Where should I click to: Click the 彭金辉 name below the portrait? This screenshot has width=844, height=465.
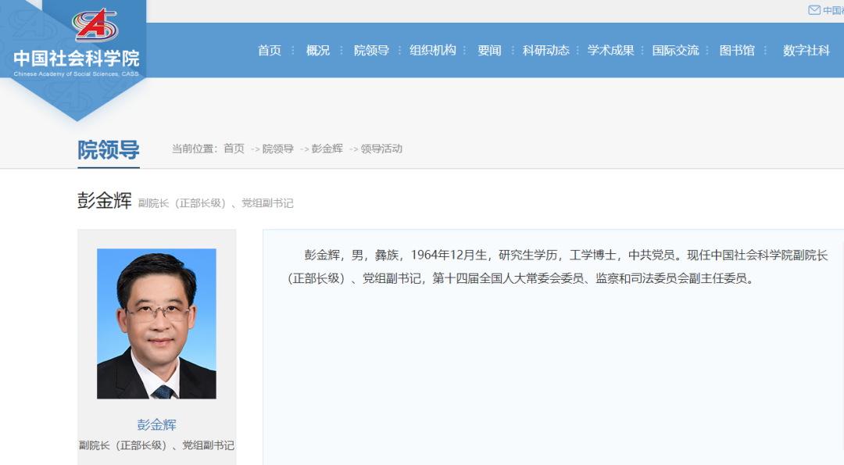(x=156, y=424)
